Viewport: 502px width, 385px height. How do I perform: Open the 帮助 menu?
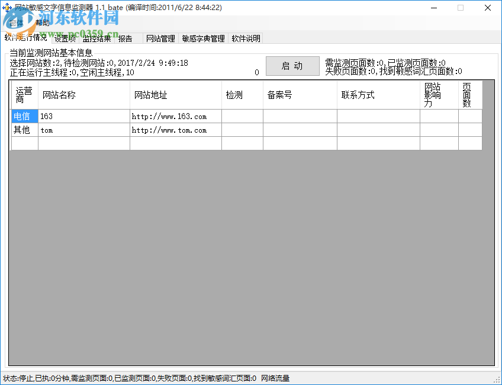(x=41, y=23)
